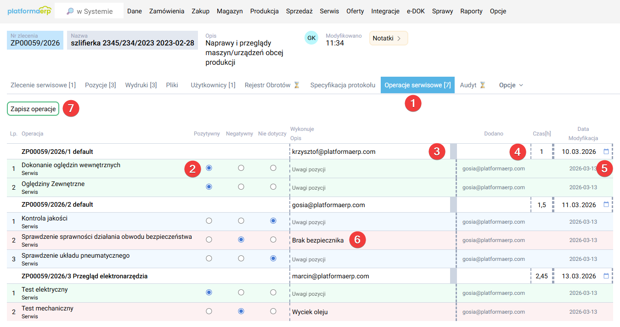Viewport: 620px width, 327px height.
Task: Open calendar picker for date 13.03.2026
Action: [x=606, y=276]
